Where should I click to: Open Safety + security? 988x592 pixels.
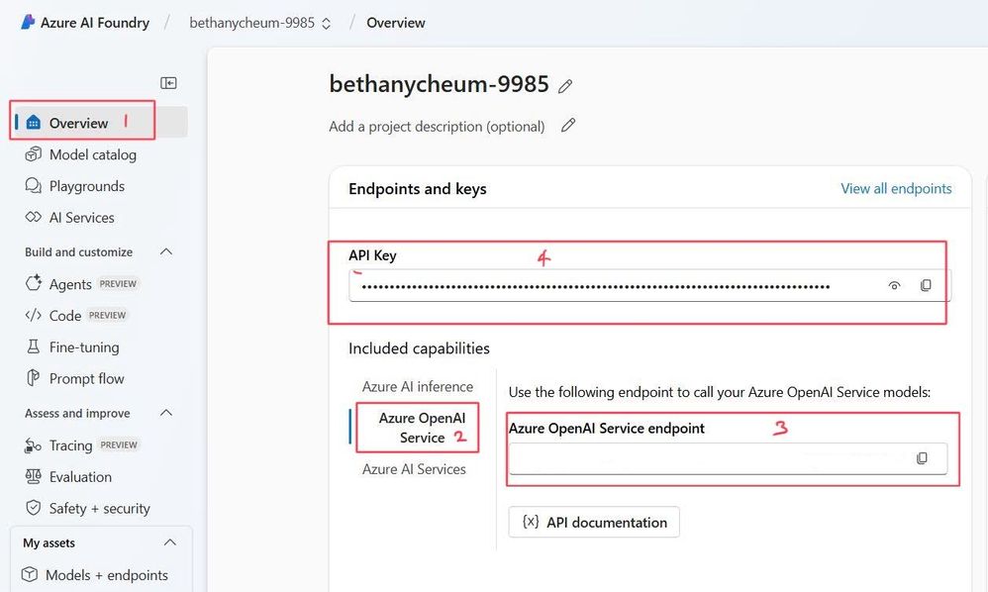100,508
